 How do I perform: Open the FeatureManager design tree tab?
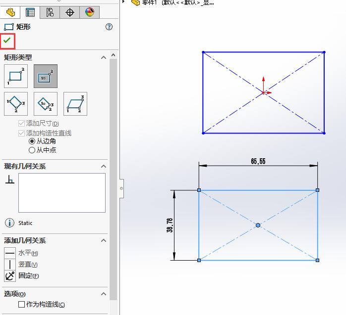coord(10,12)
